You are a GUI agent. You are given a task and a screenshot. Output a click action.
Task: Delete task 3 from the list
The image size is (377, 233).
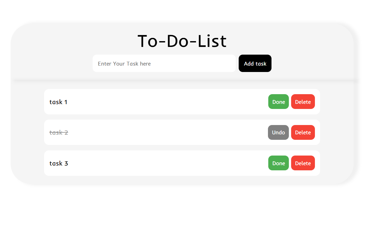point(303,163)
